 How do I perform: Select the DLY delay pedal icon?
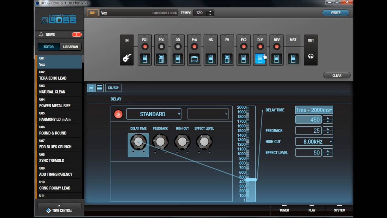pyautogui.click(x=260, y=59)
